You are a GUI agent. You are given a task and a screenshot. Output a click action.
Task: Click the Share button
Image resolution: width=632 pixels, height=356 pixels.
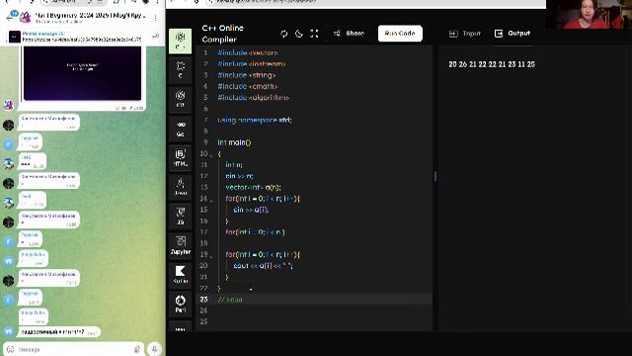349,34
